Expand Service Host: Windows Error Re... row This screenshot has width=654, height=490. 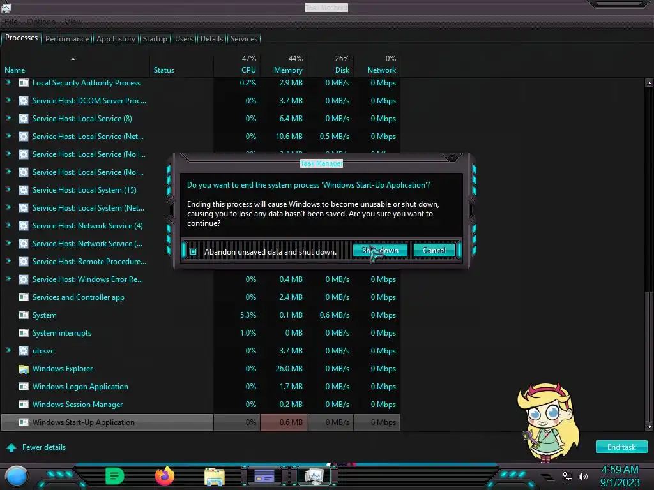[x=8, y=279]
